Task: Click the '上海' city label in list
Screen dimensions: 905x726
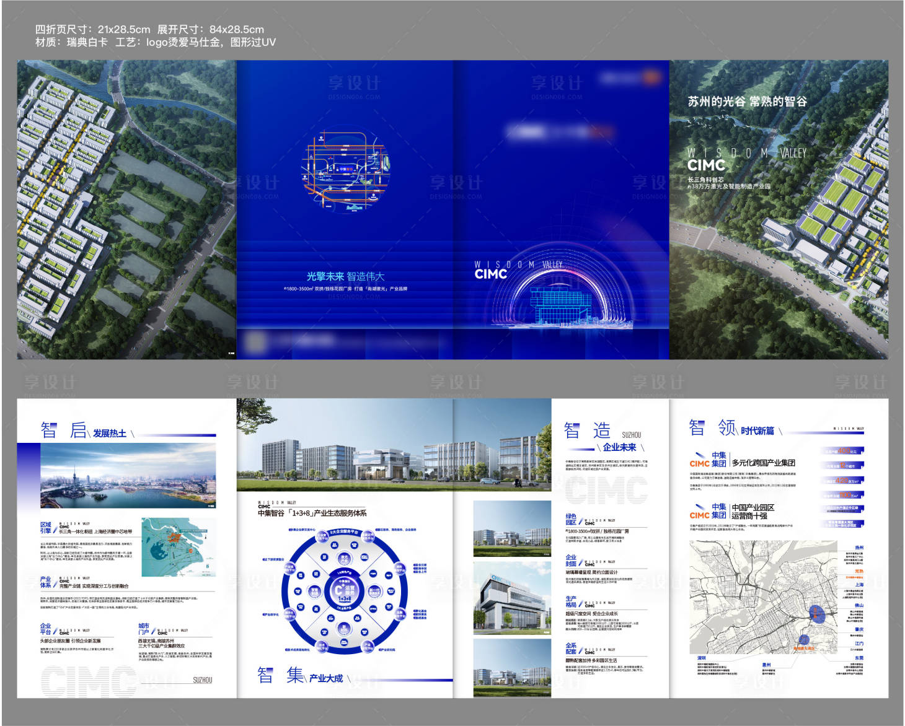Action: (x=859, y=585)
